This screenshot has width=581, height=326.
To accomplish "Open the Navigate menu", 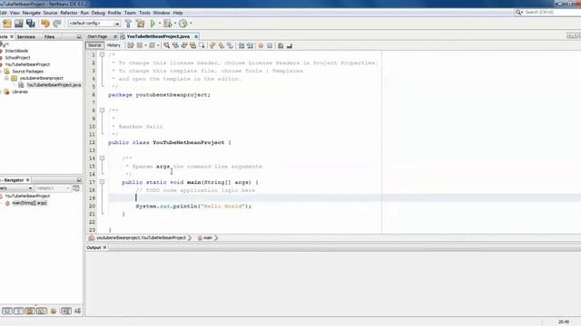I will [31, 13].
